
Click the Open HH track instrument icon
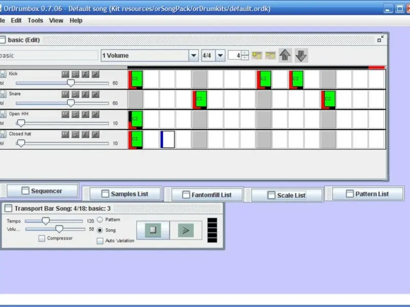pos(3,114)
